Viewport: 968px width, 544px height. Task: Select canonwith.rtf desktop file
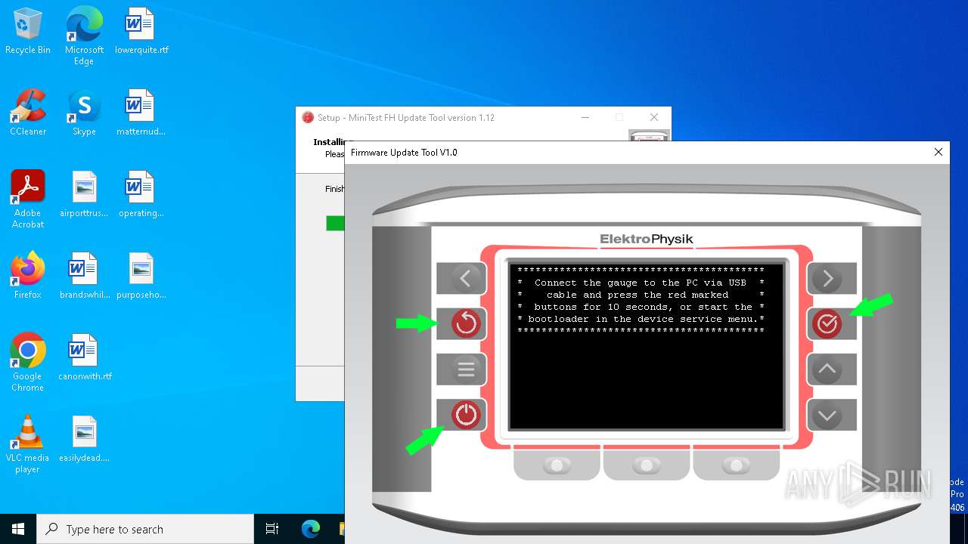(84, 357)
